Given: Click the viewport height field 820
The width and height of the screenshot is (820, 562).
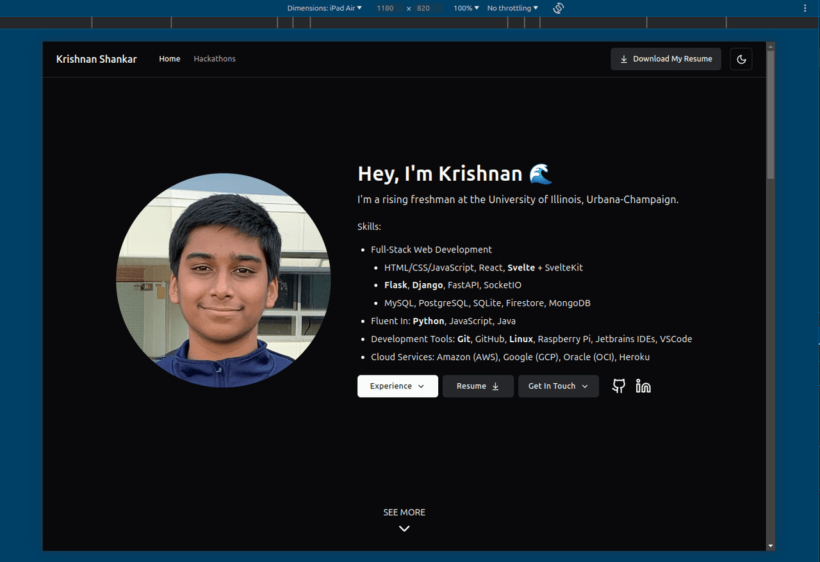Looking at the screenshot, I should coord(423,8).
